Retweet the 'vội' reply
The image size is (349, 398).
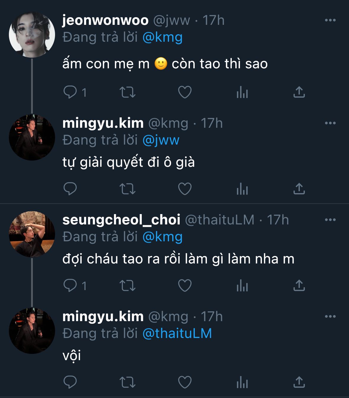pos(128,382)
